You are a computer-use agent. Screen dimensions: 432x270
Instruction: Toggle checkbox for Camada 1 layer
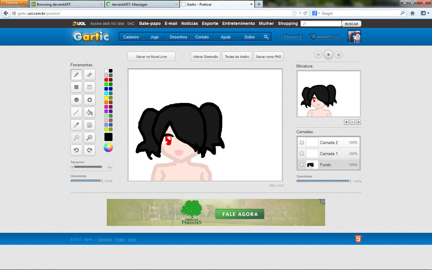tap(302, 154)
